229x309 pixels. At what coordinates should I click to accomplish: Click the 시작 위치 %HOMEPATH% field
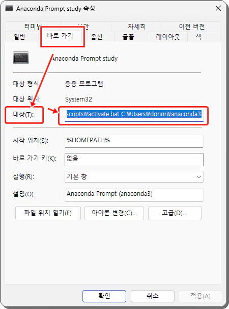tap(134, 141)
